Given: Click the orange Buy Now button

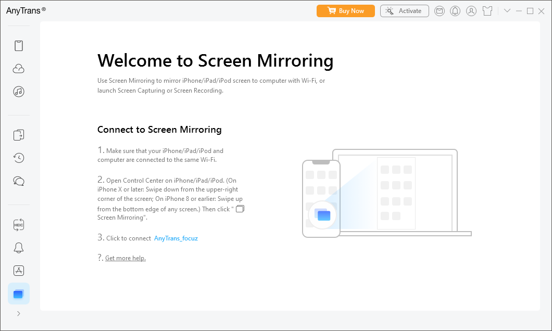Looking at the screenshot, I should pyautogui.click(x=346, y=11).
